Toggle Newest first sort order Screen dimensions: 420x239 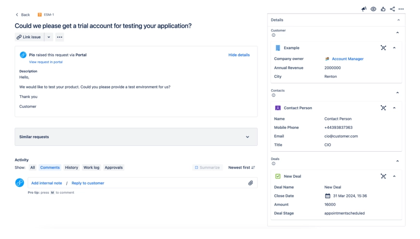(241, 168)
